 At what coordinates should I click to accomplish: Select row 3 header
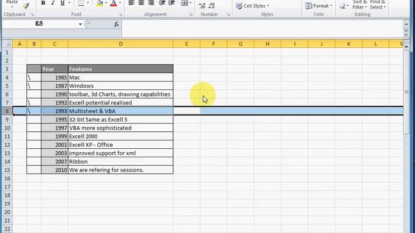7,69
